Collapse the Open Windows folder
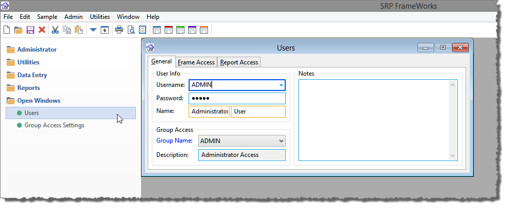507x208 pixels. coord(39,101)
